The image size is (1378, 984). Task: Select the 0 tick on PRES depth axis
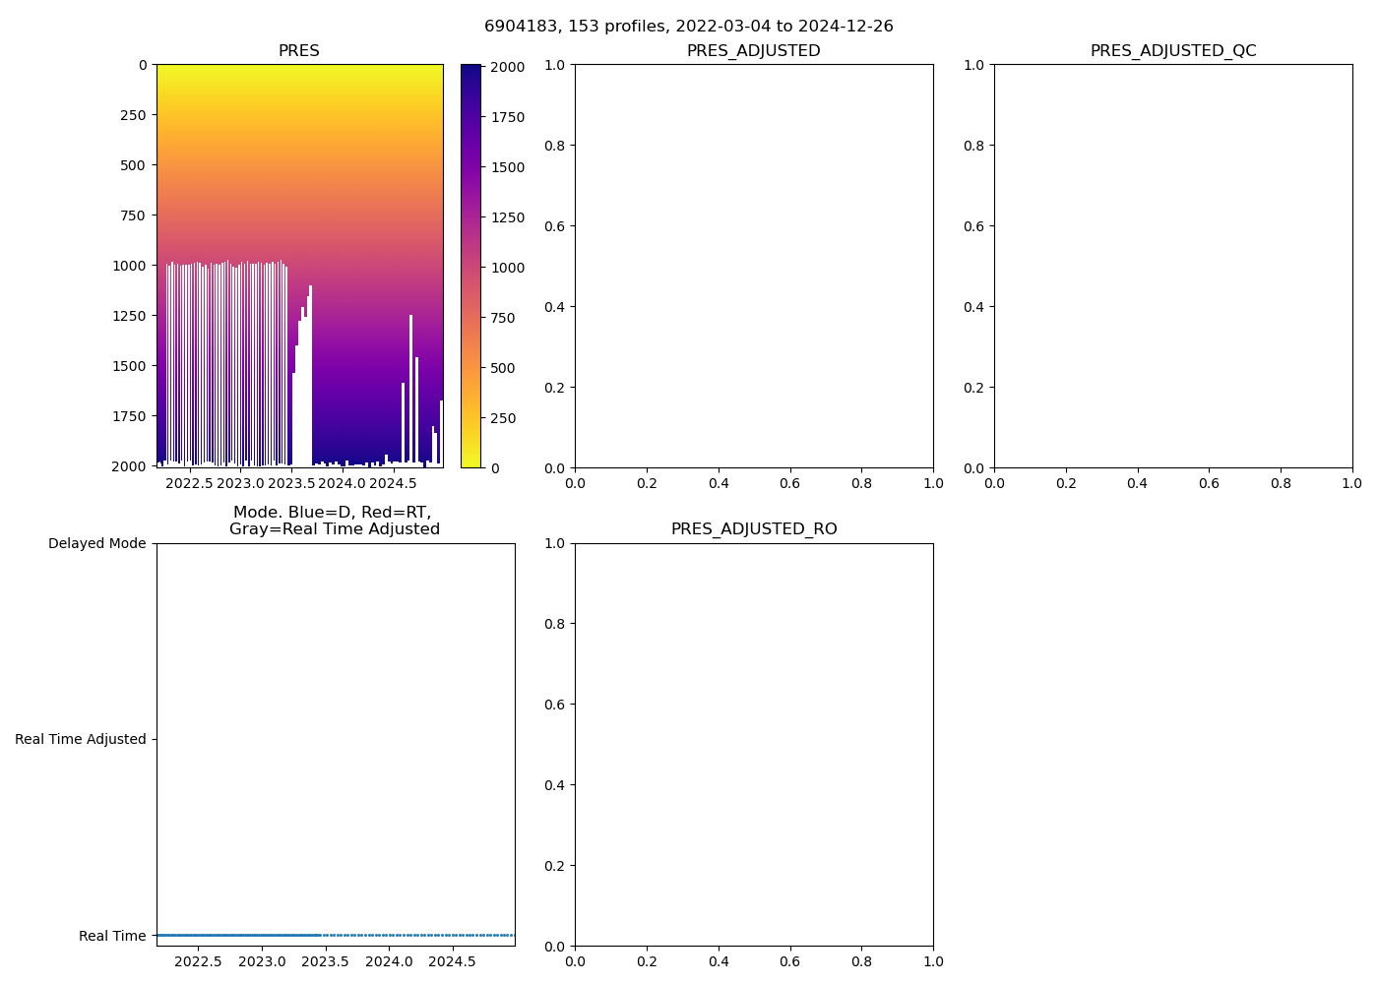[143, 65]
